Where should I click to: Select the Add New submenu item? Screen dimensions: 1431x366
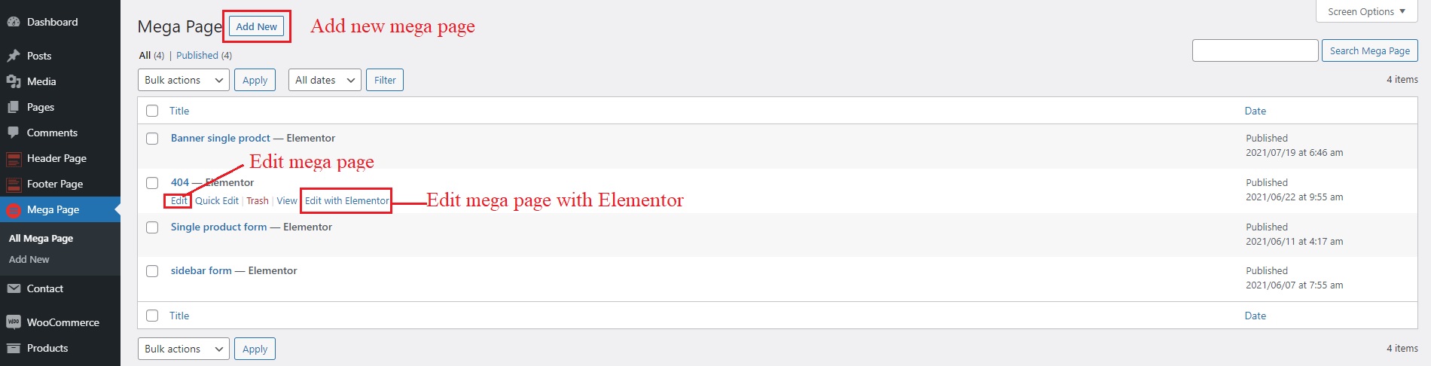click(x=29, y=259)
